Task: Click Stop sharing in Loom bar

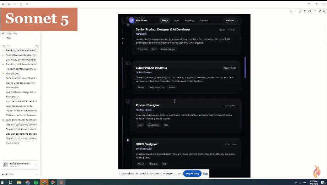Action: (x=192, y=174)
